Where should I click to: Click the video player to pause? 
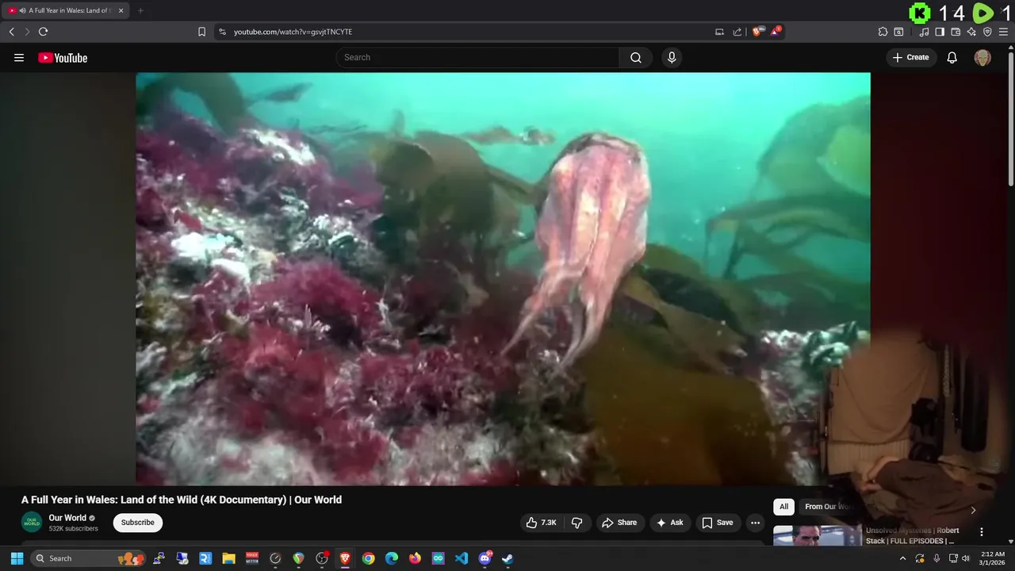click(503, 278)
